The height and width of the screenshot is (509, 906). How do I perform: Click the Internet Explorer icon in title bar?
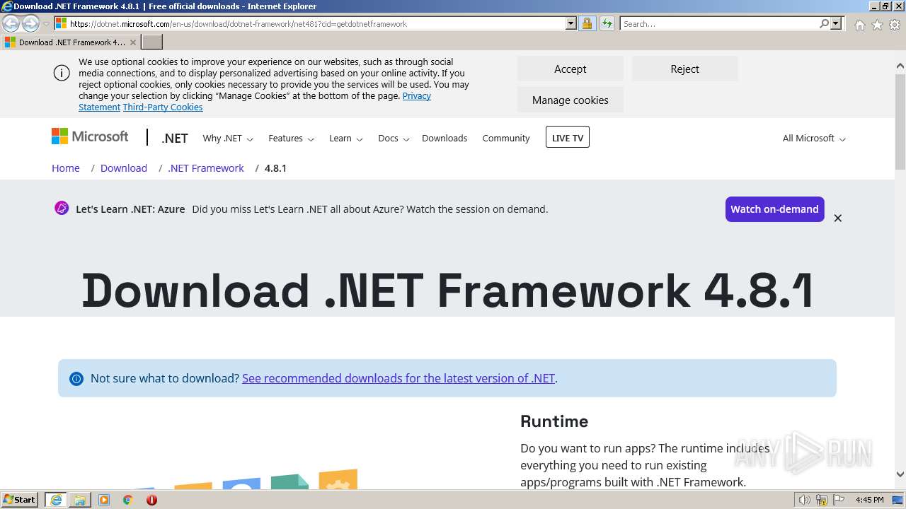tap(7, 6)
